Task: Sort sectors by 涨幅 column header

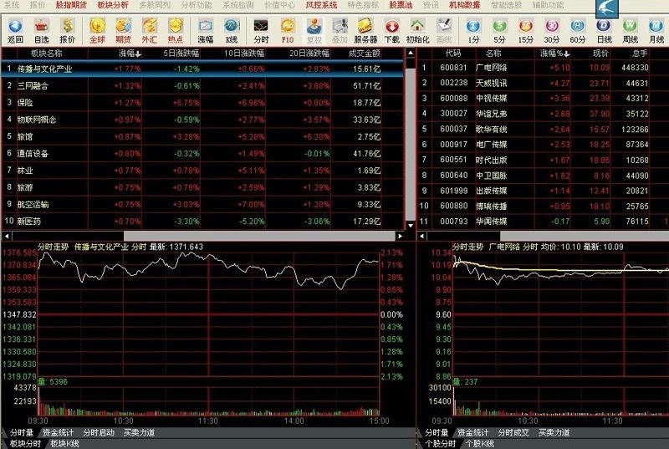Action: tap(130, 53)
